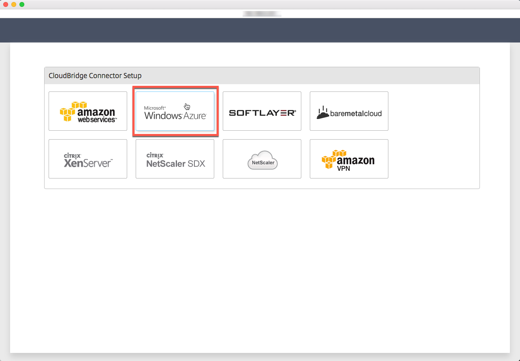Select the Amazon VPN connector tile
Image resolution: width=520 pixels, height=361 pixels.
(349, 159)
